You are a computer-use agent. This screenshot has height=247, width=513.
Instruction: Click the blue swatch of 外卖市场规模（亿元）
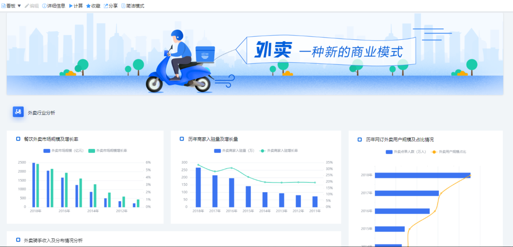(x=47, y=151)
